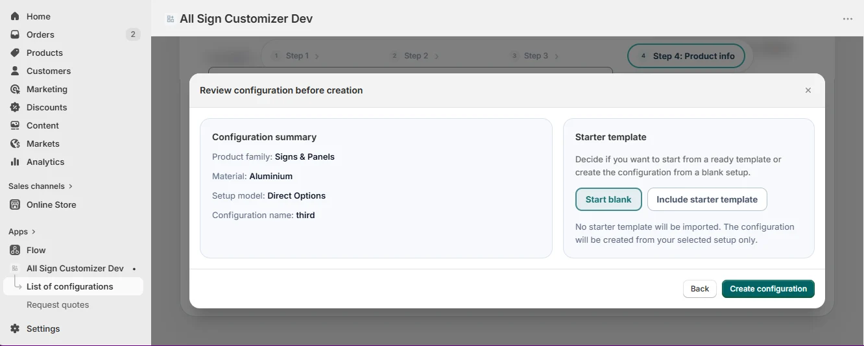Click the Direct Options setup model value
The image size is (864, 346).
click(296, 195)
